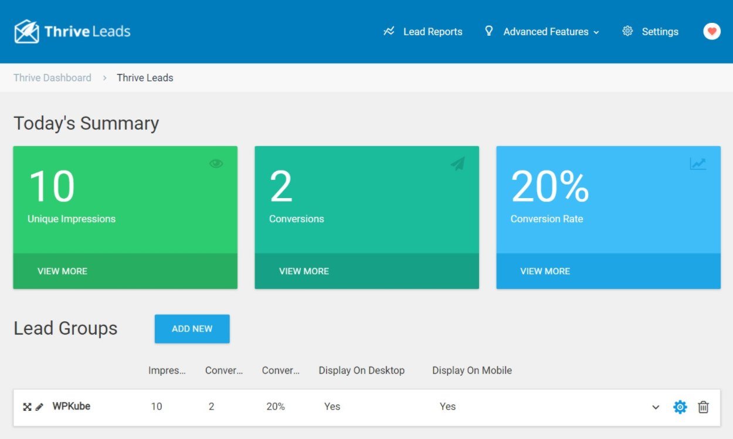733x439 pixels.
Task: Click the Display On Mobile column header
Action: tap(472, 370)
